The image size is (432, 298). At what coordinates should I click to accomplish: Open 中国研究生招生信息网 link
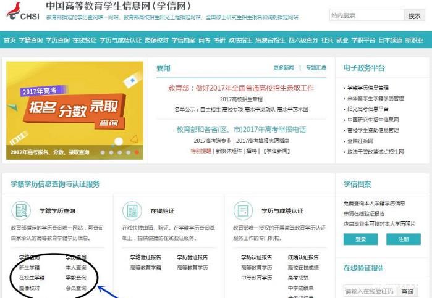point(373,120)
